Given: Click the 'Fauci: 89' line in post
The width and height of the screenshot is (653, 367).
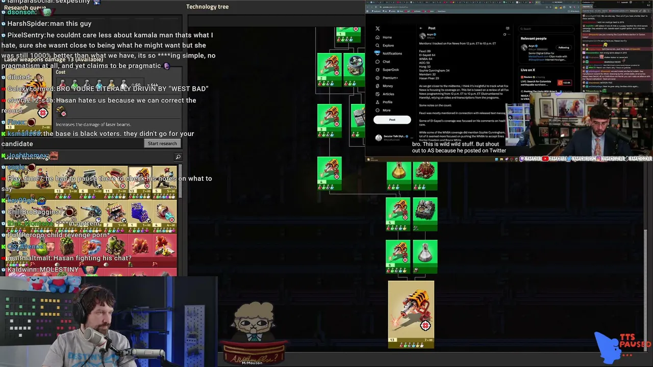Looking at the screenshot, I should (424, 51).
